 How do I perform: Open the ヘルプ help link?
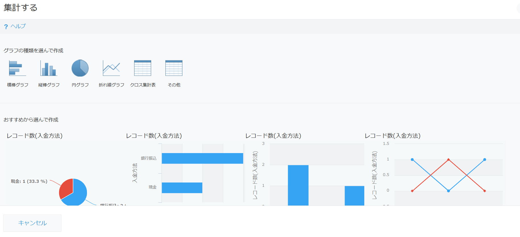coord(18,26)
